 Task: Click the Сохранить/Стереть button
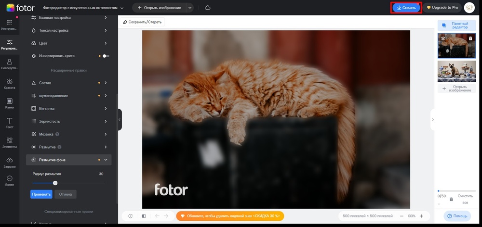(142, 22)
